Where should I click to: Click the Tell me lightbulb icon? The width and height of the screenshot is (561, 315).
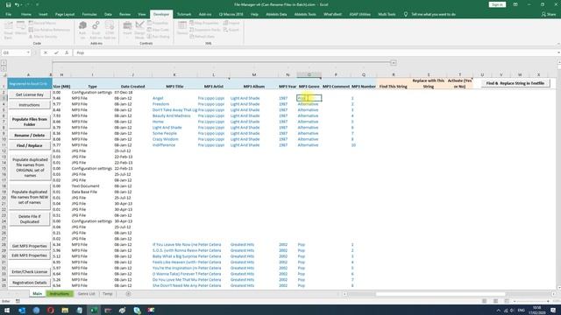406,14
